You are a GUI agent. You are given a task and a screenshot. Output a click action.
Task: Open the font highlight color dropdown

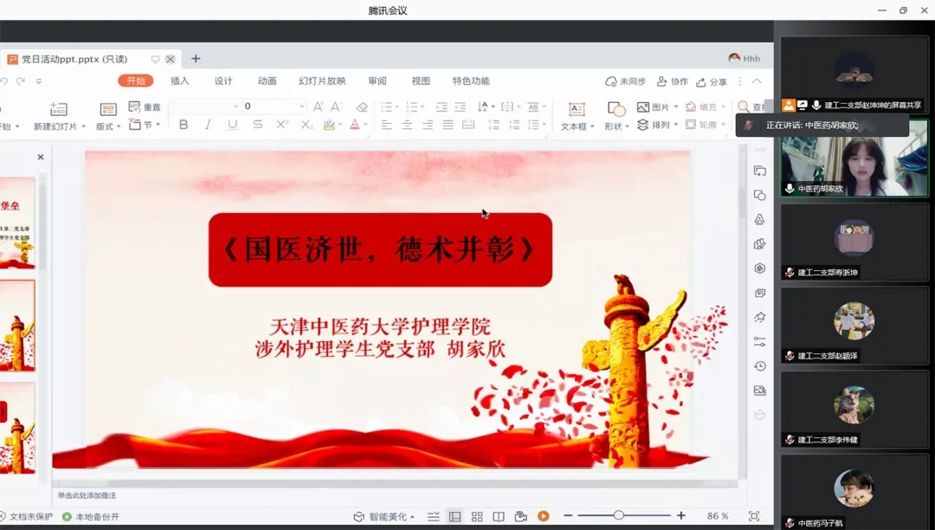tap(340, 125)
